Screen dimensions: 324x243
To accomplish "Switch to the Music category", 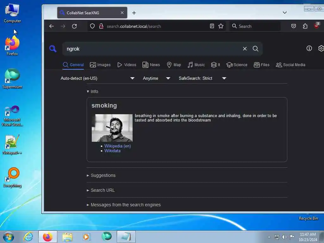I will point(196,65).
